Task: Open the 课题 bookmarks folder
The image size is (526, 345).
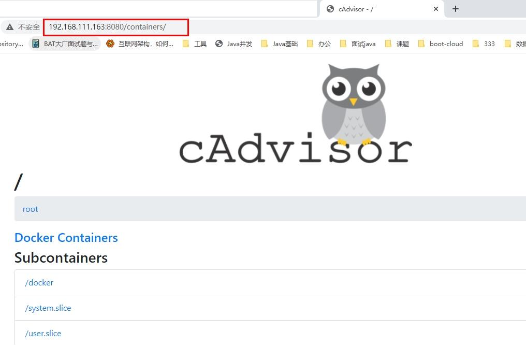Action: coord(398,44)
